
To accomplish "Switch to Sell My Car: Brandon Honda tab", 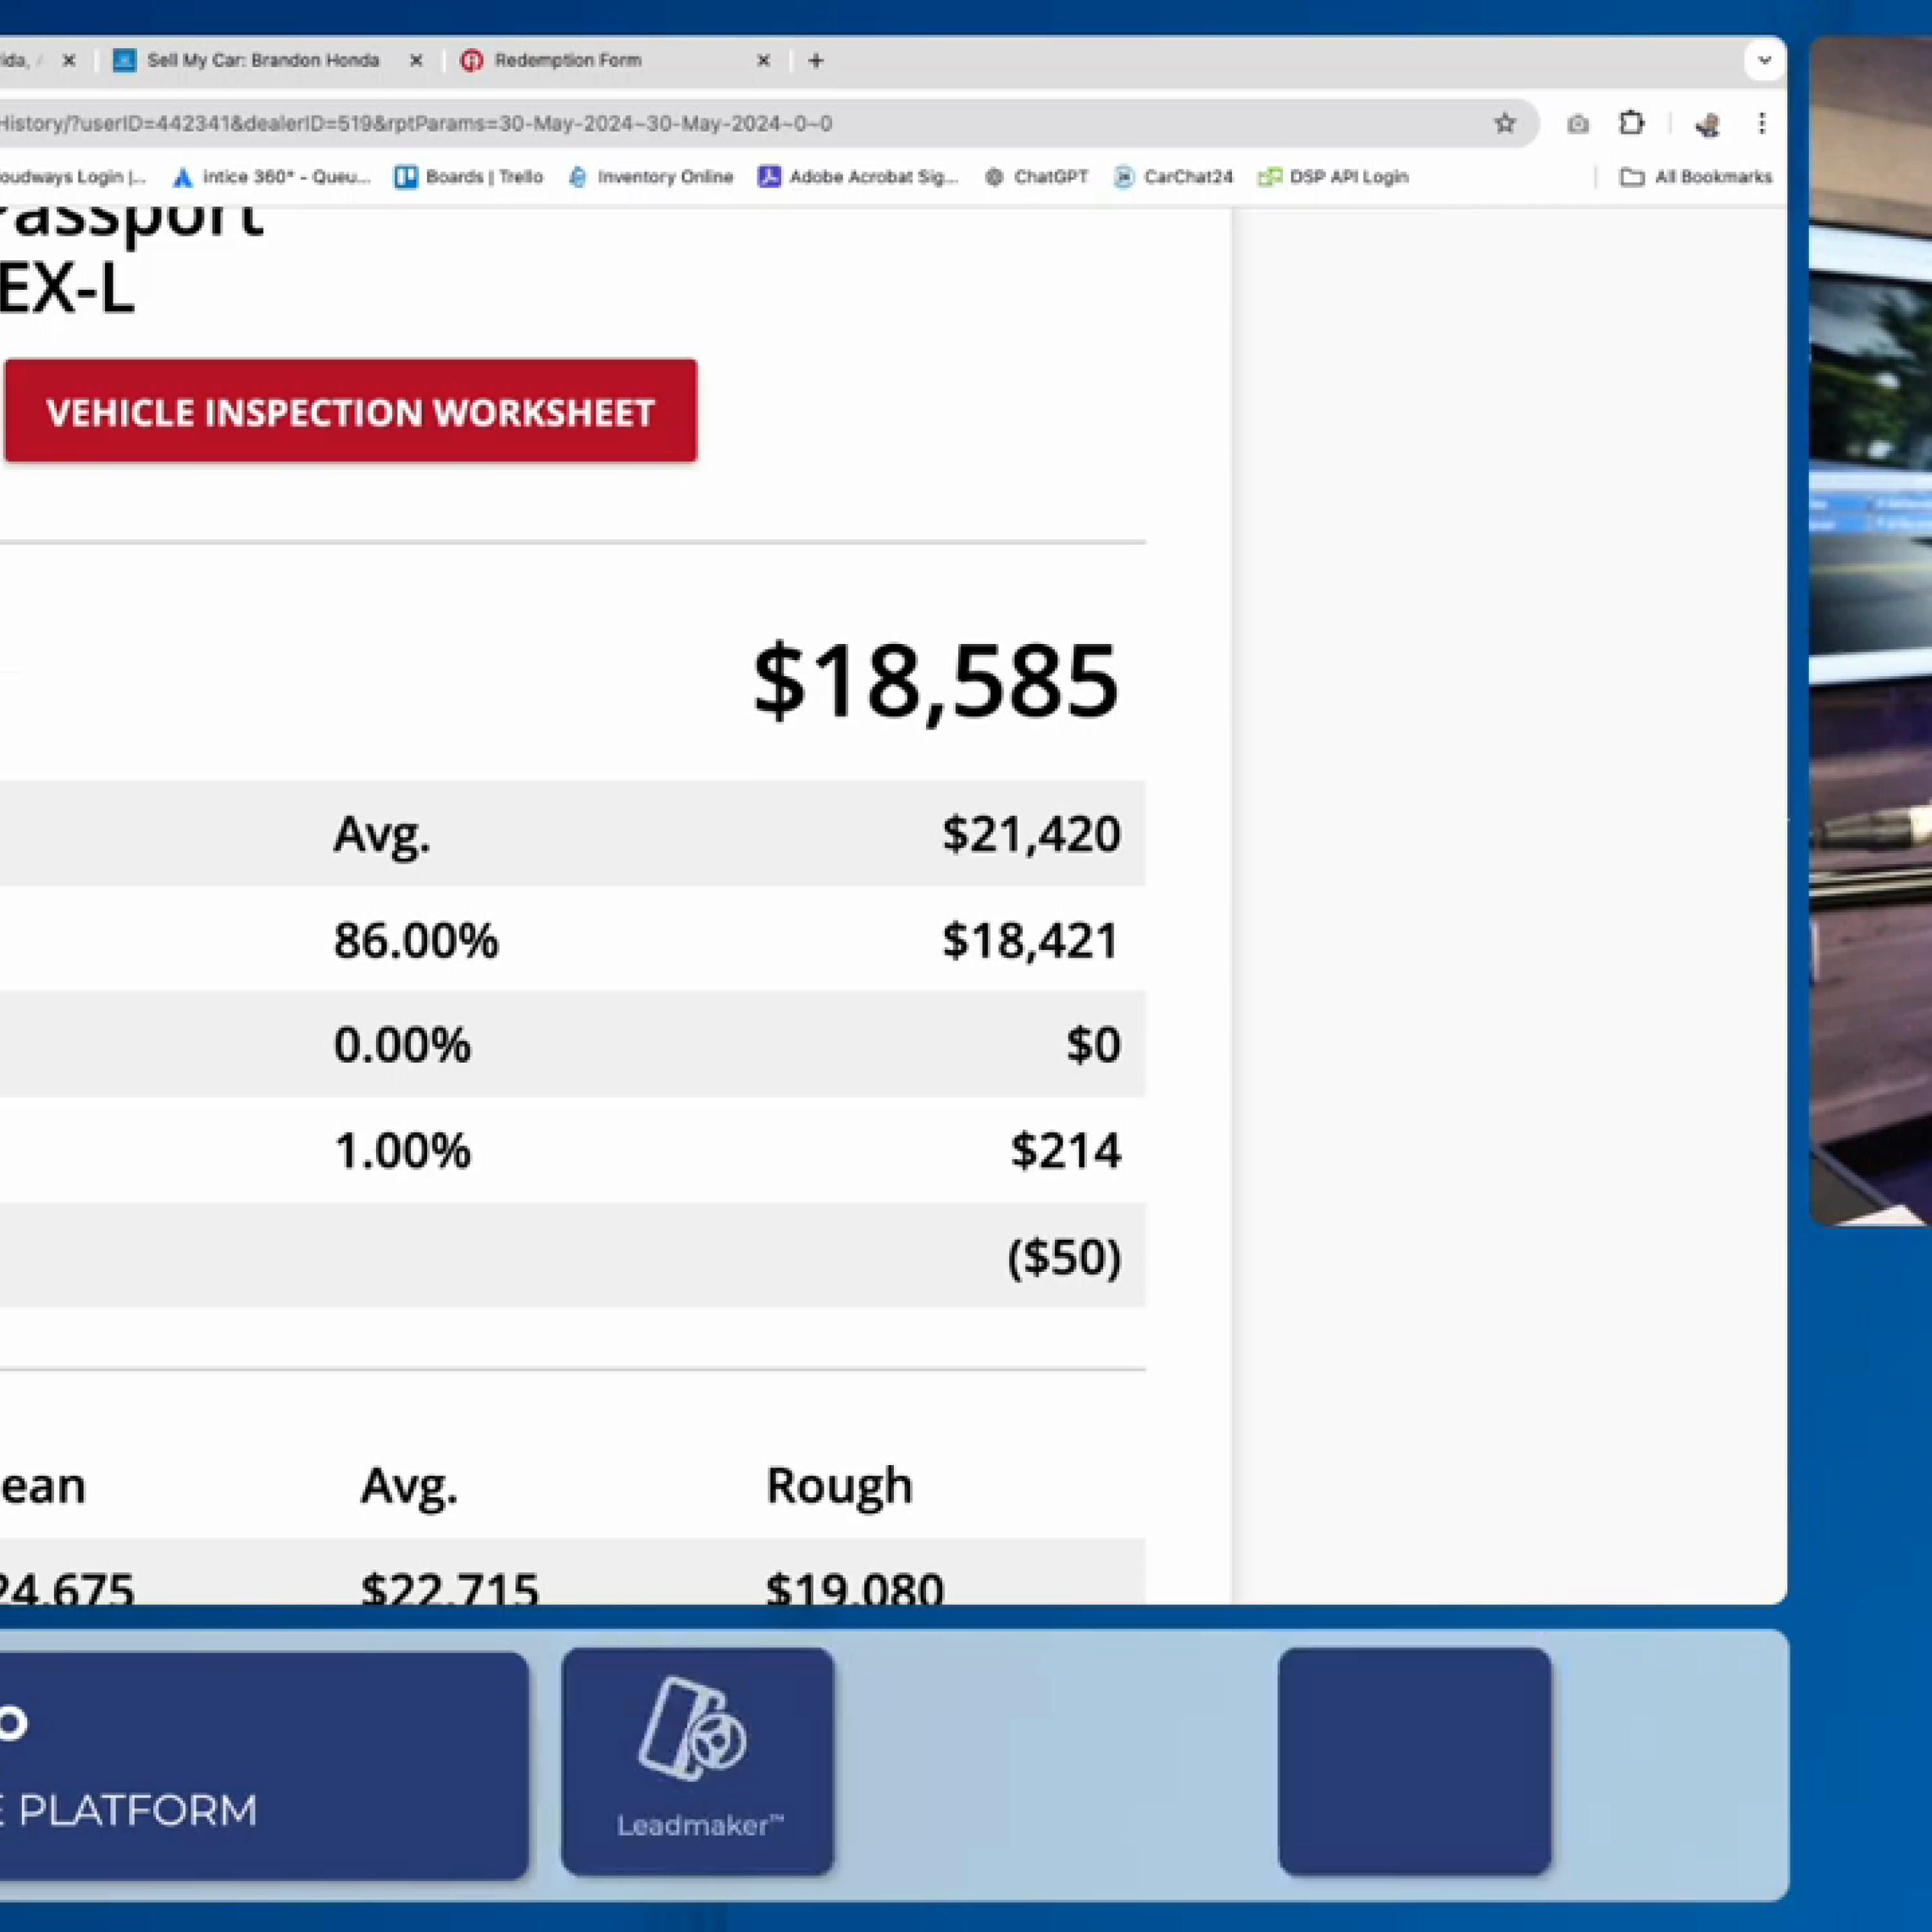I will click(x=263, y=61).
